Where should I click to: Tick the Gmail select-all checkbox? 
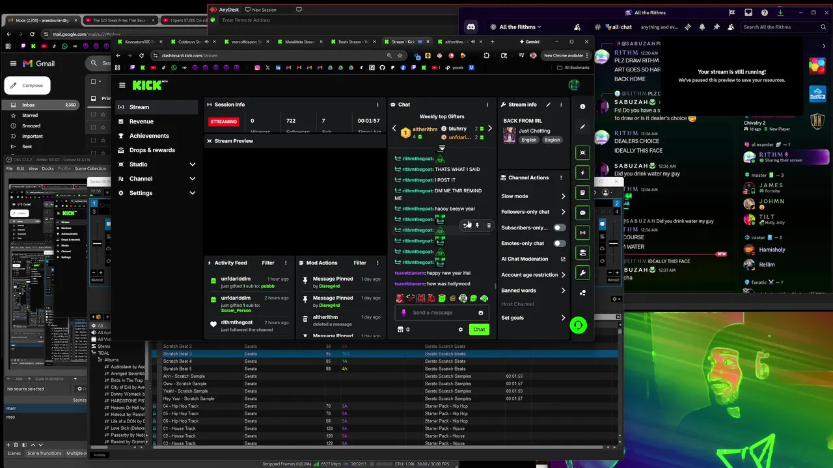tap(94, 82)
